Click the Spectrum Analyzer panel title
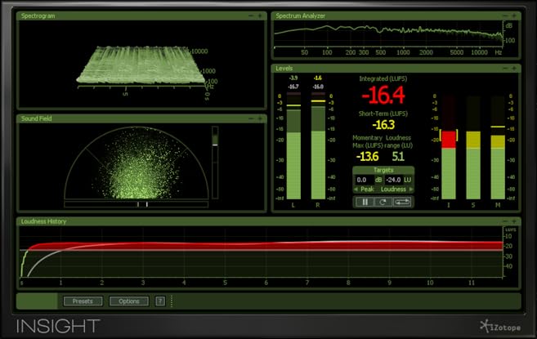 (x=300, y=16)
